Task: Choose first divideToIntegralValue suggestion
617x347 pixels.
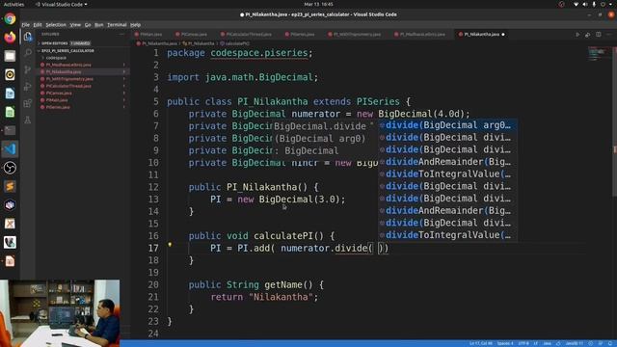Action: click(447, 173)
